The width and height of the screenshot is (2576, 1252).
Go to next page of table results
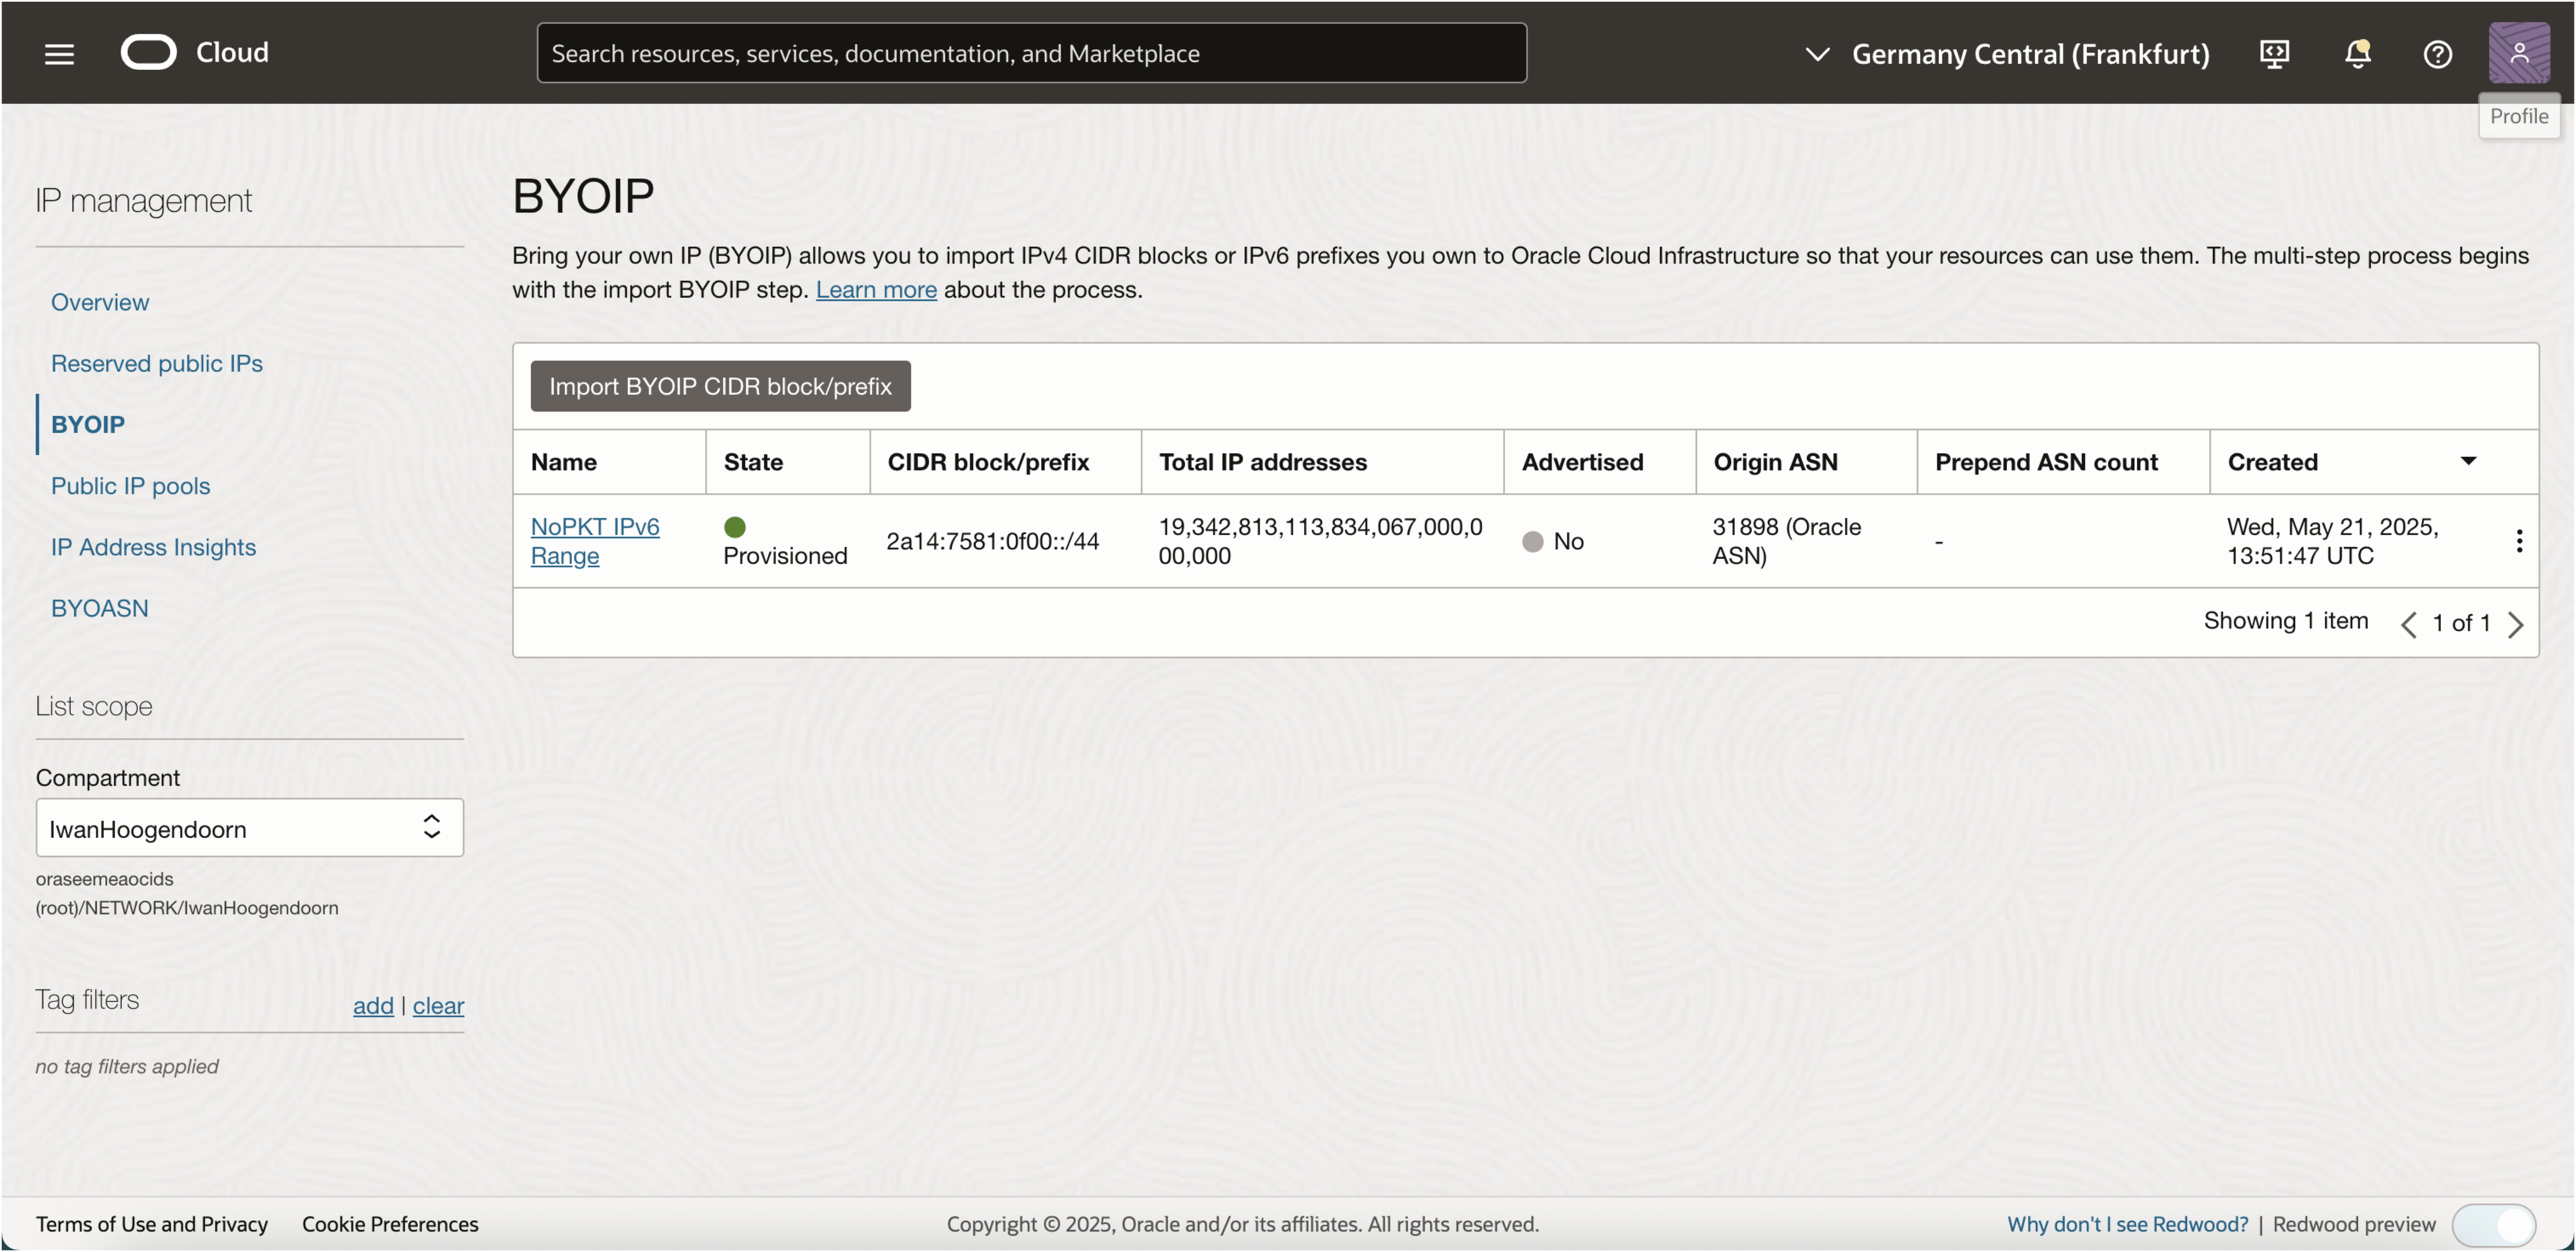click(2516, 624)
